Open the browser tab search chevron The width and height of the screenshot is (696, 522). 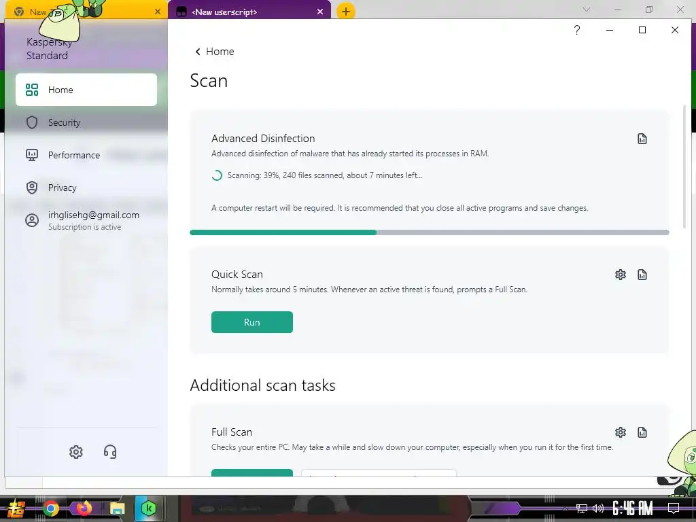click(587, 10)
